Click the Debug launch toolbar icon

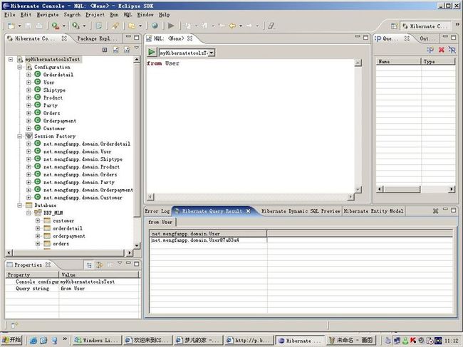click(56, 26)
